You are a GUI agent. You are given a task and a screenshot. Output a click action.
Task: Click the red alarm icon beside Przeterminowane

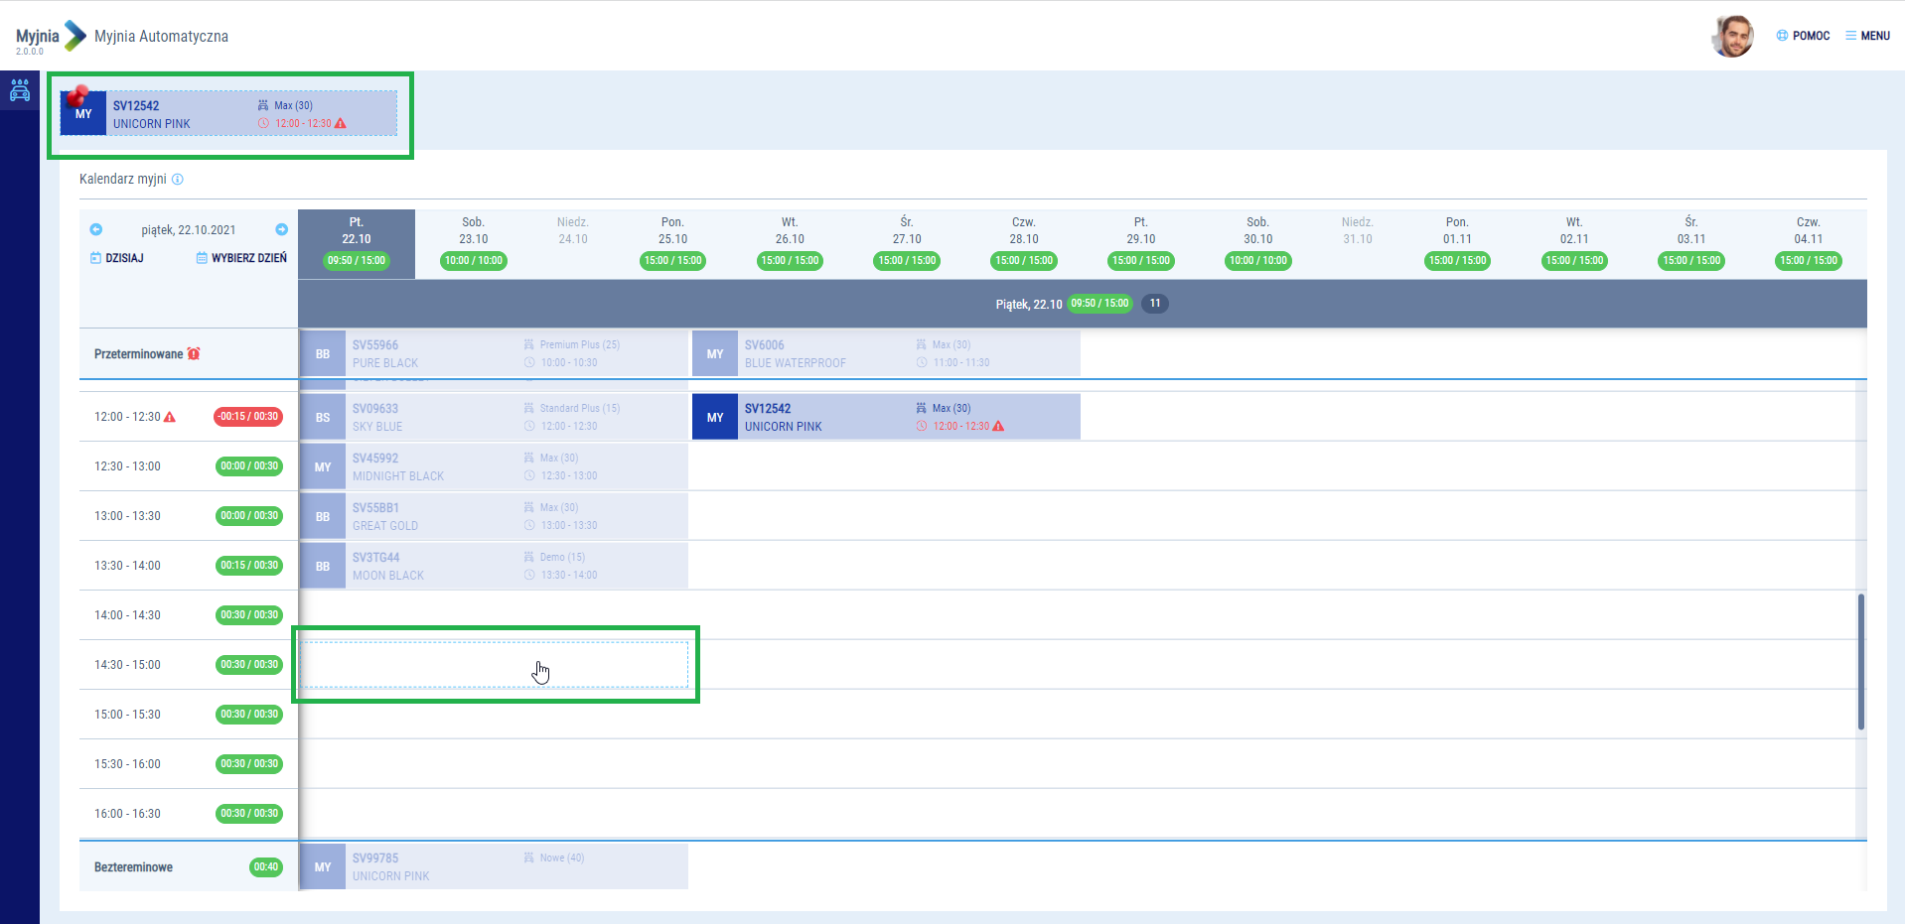194,354
